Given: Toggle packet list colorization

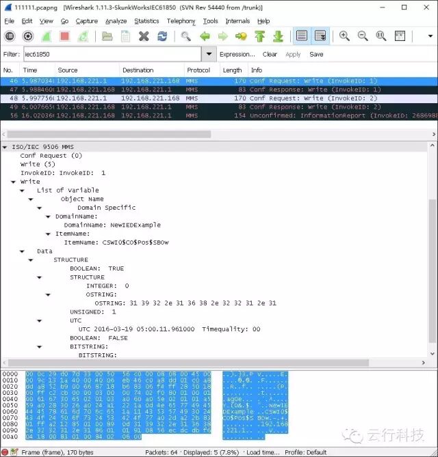Looking at the screenshot, I should click(302, 36).
